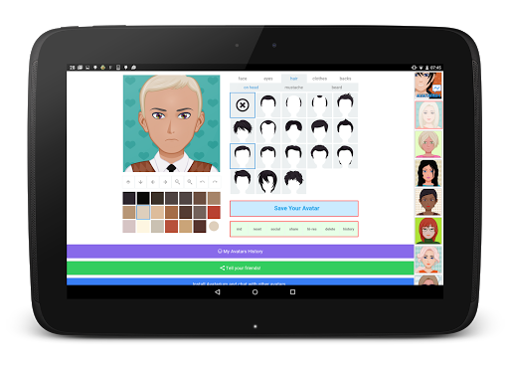
Task: Pick the spiky quiff hairstyle in top row
Action: (x=345, y=105)
